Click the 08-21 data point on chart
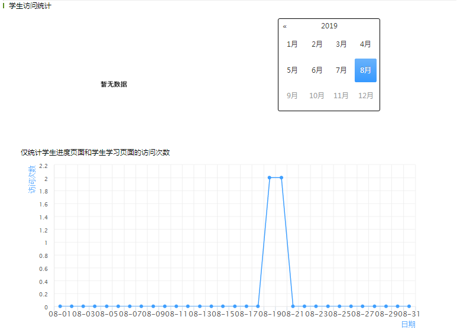The image size is (470, 336). pyautogui.click(x=293, y=306)
